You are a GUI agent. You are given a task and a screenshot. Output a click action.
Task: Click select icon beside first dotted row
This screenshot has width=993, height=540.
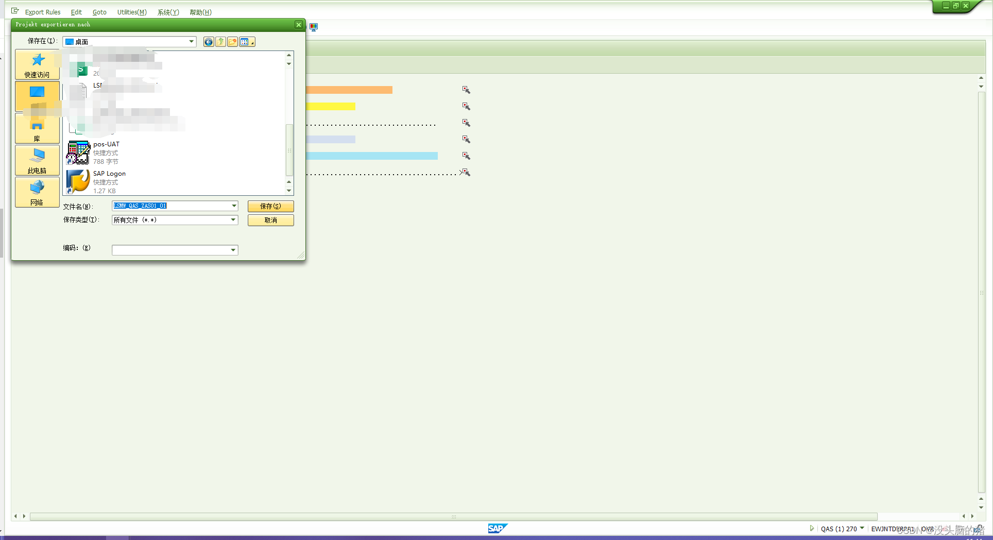pos(466,123)
